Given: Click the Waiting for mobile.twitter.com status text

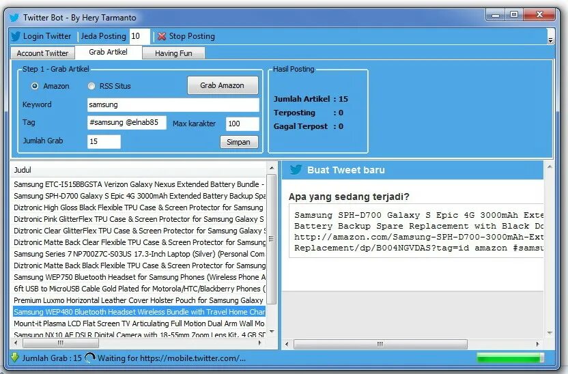Looking at the screenshot, I should [172, 358].
